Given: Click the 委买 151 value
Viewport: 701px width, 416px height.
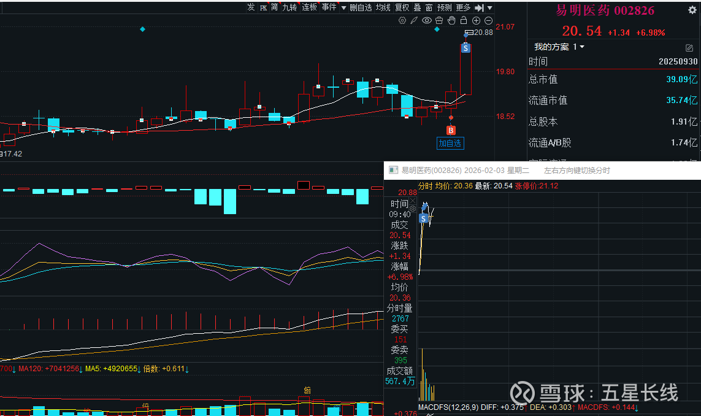Looking at the screenshot, I should [400, 339].
